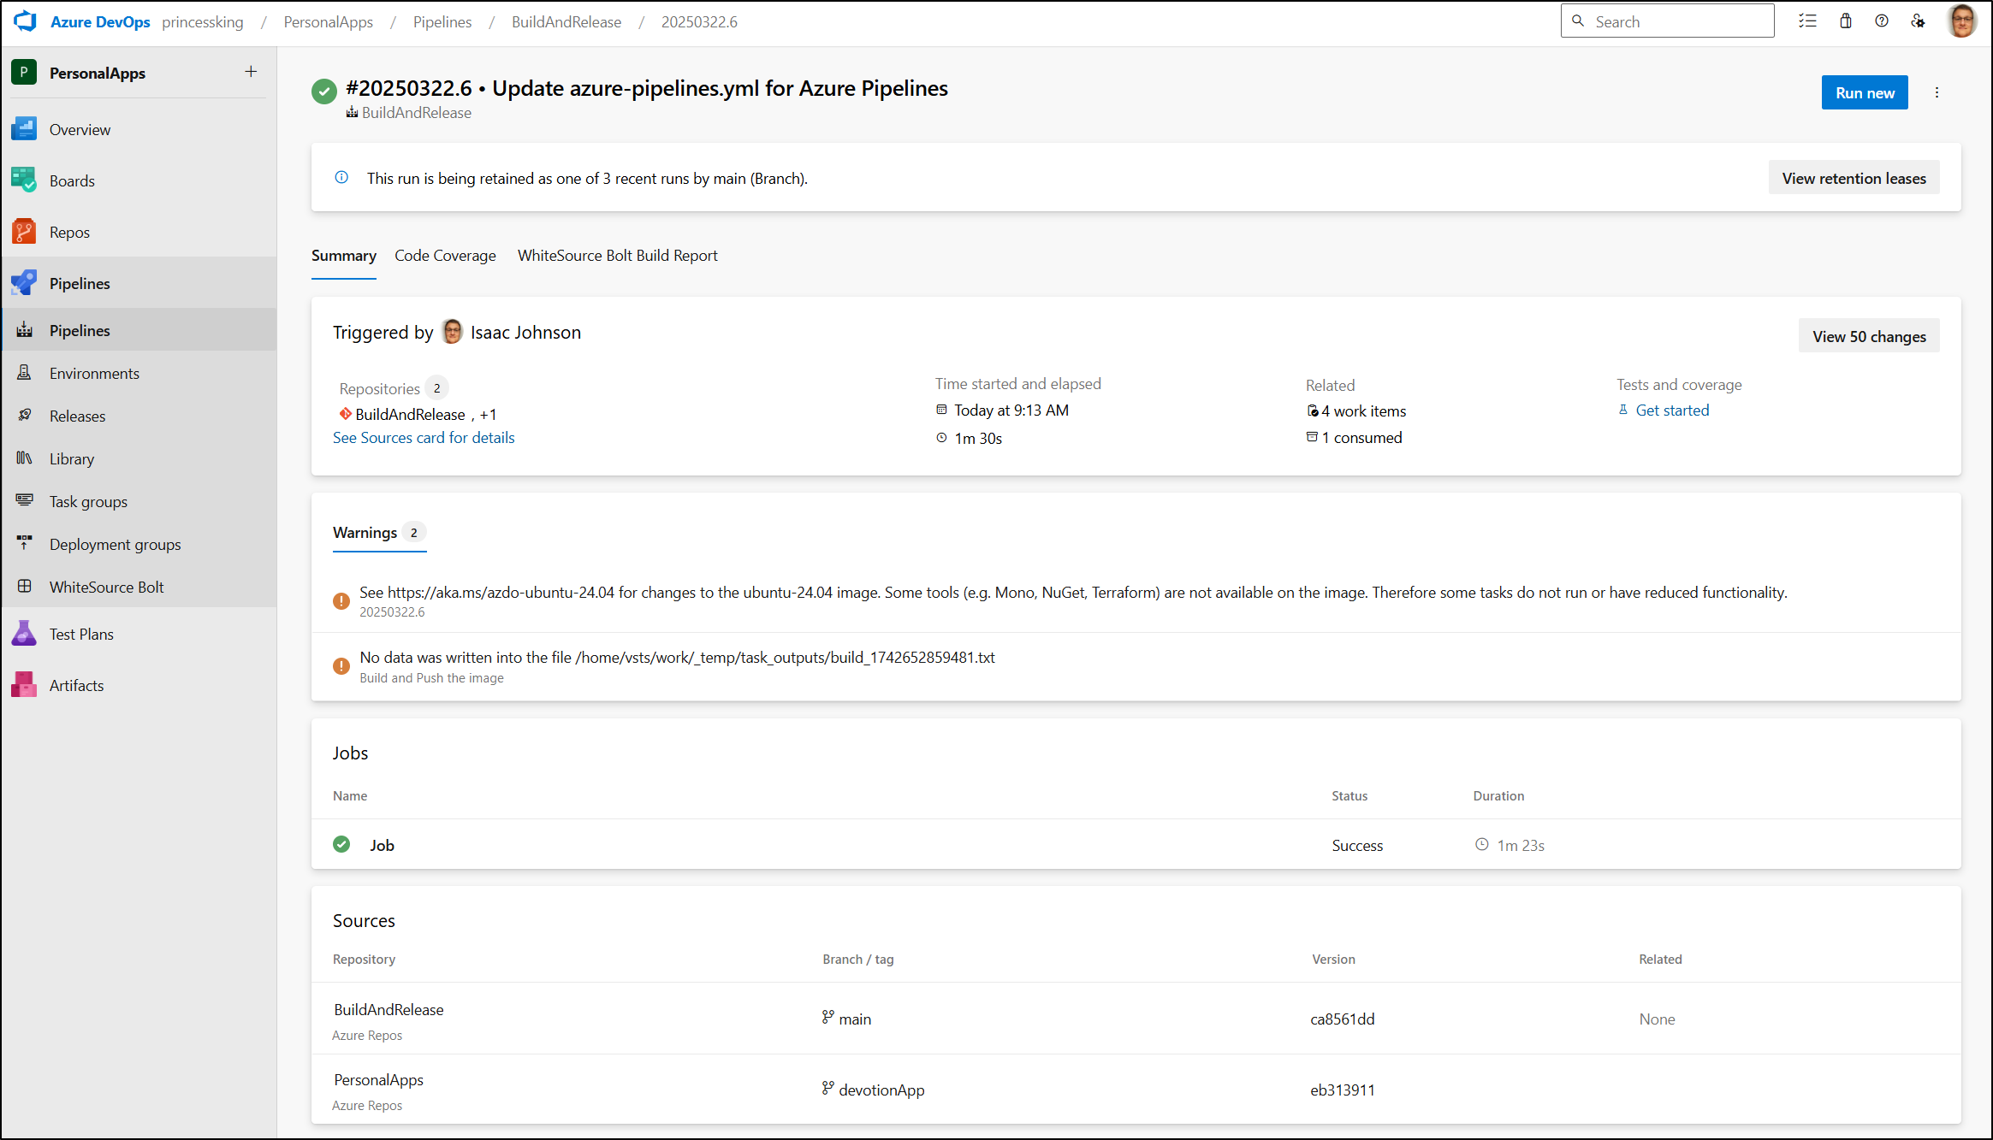Click 20250322.6 in the breadcrumb
Image resolution: width=1993 pixels, height=1140 pixels.
pyautogui.click(x=699, y=21)
